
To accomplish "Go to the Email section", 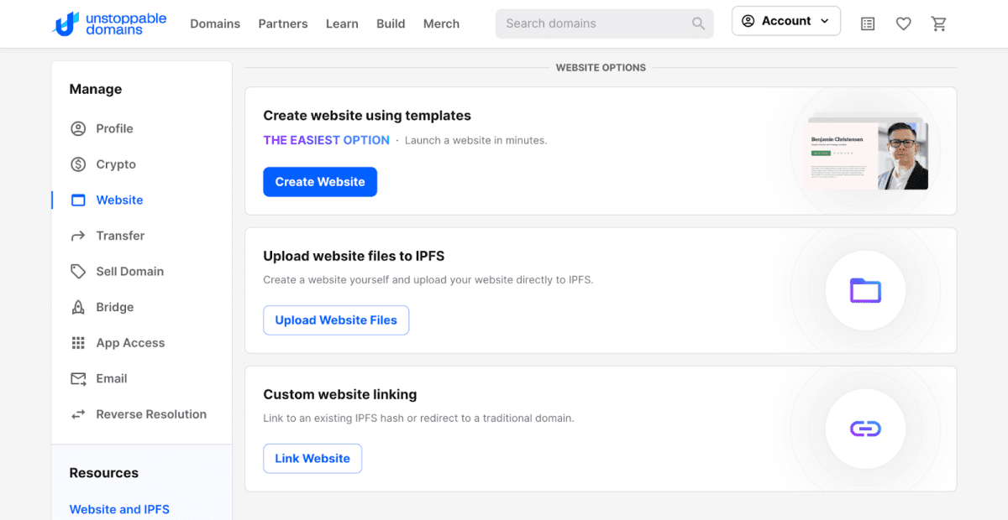I will [x=112, y=378].
